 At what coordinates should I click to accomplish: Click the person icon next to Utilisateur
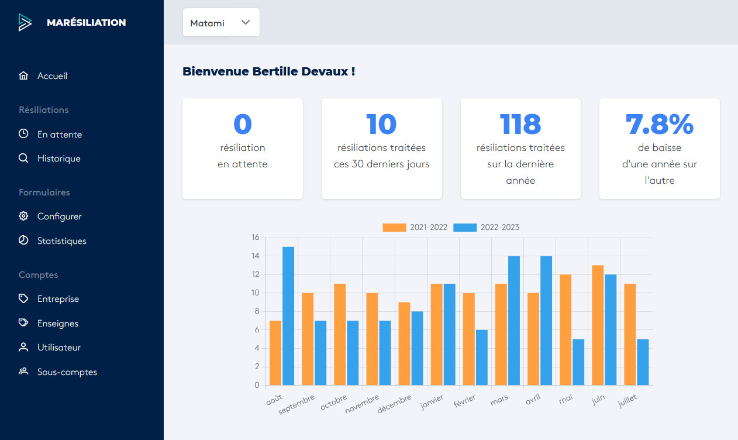(23, 348)
